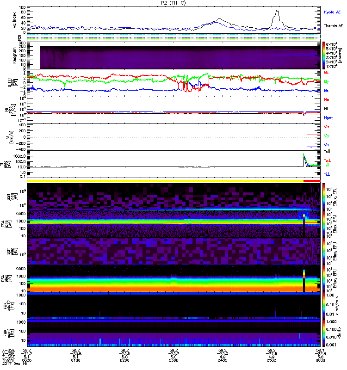347x370 pixels.
Task: Click the FBK electric field mV/m color bar
Action: 324,306
